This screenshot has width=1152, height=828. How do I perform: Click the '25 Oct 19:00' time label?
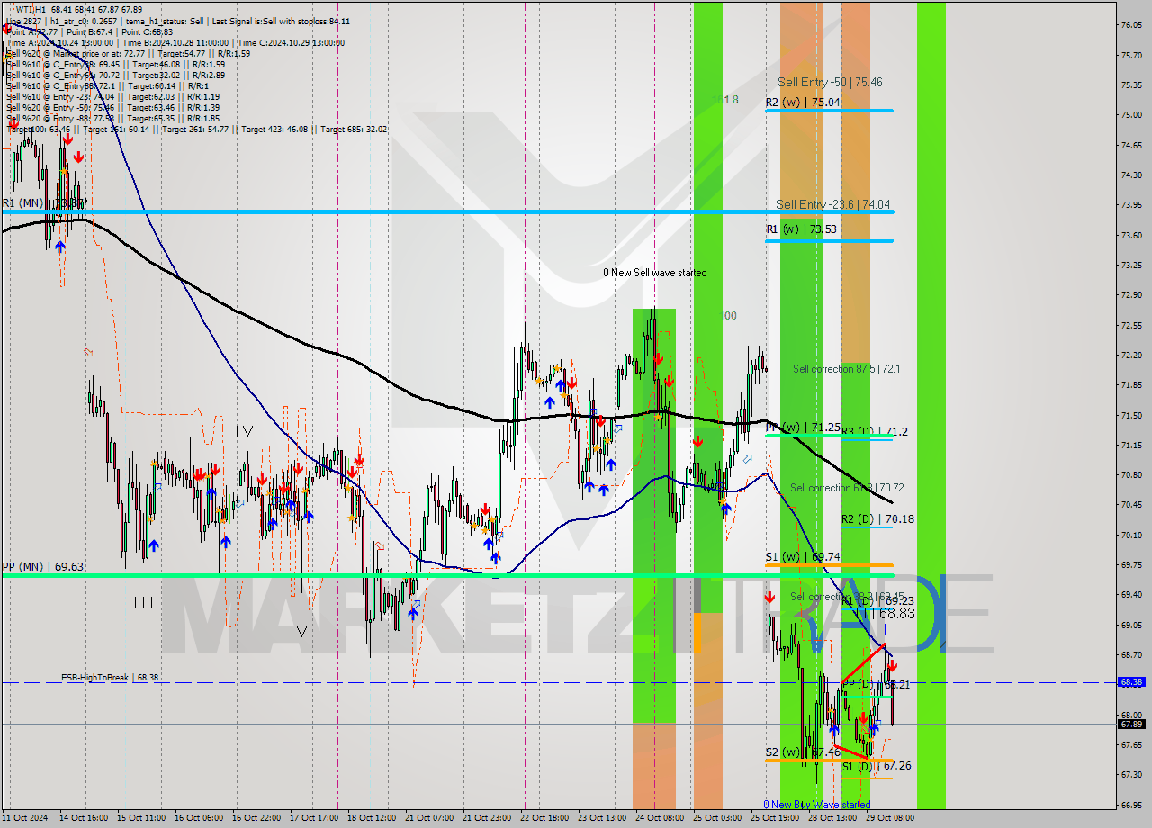pyautogui.click(x=774, y=818)
